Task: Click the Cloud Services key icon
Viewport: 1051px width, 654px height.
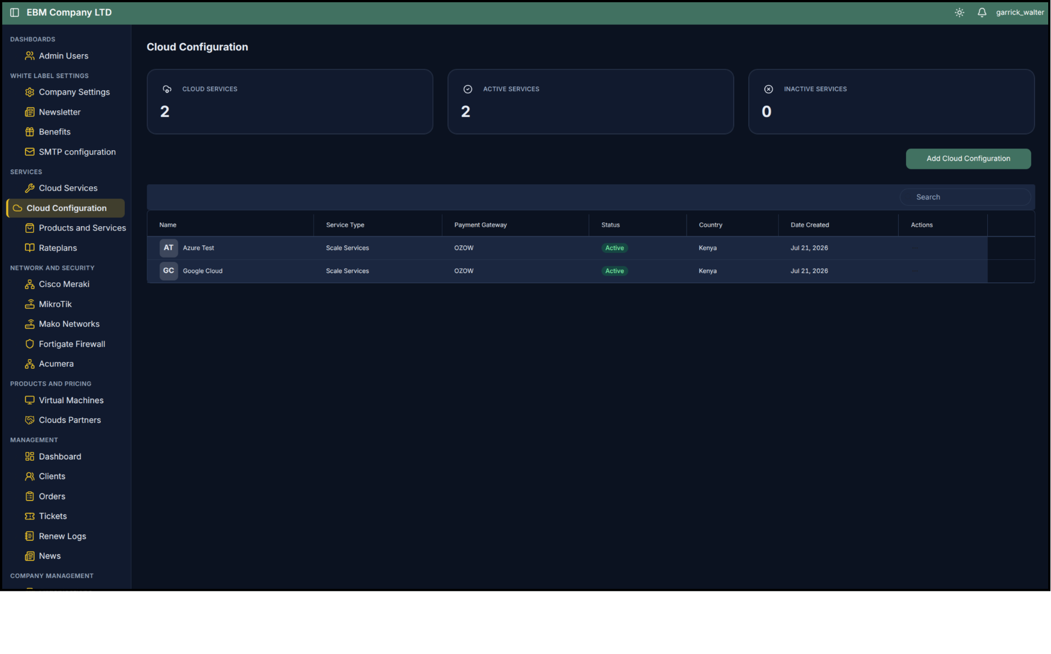Action: point(30,188)
